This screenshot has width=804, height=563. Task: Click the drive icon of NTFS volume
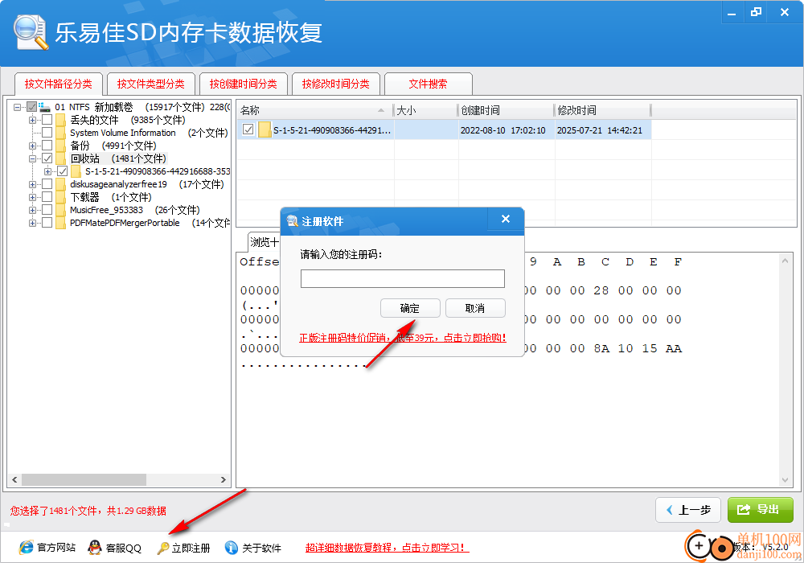(45, 107)
